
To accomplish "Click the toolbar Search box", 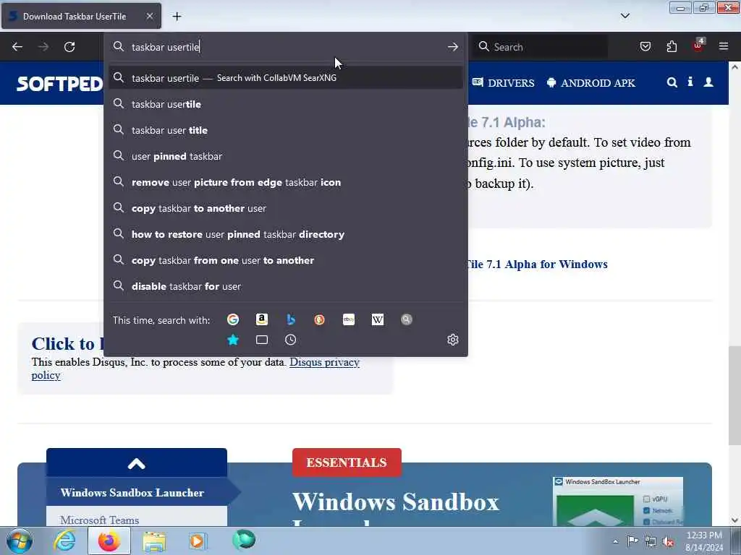I will [x=541, y=47].
